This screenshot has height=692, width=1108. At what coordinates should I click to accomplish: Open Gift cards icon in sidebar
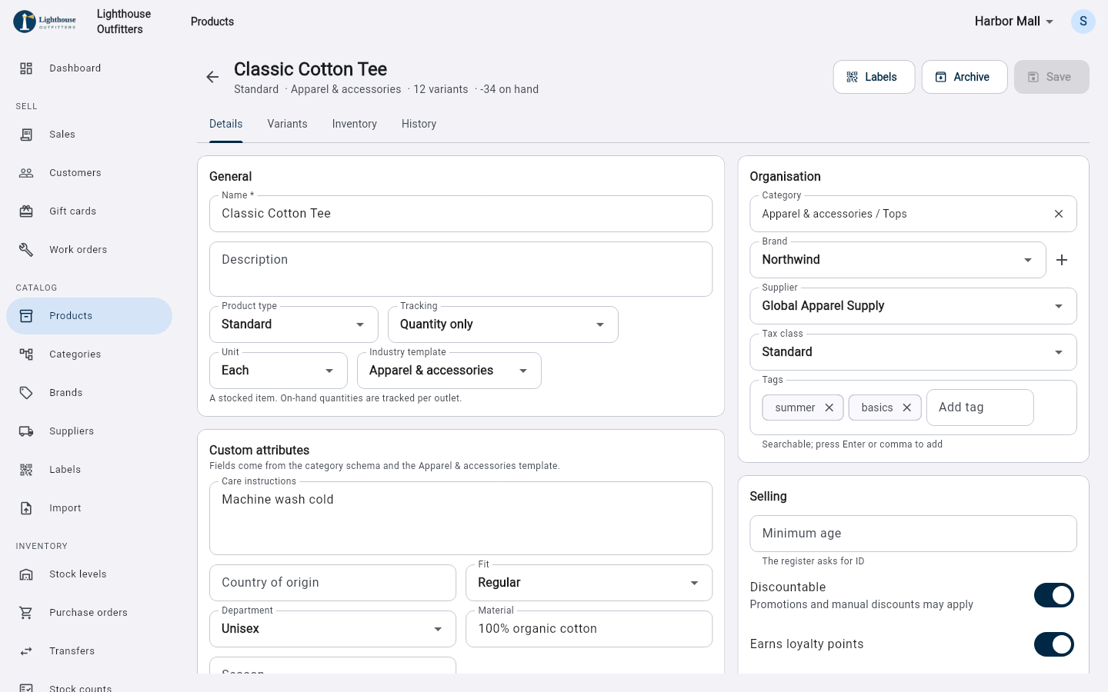26,211
